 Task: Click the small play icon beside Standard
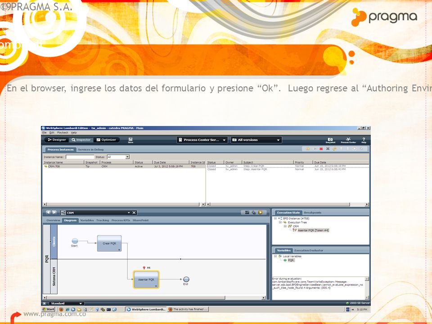pos(45,303)
